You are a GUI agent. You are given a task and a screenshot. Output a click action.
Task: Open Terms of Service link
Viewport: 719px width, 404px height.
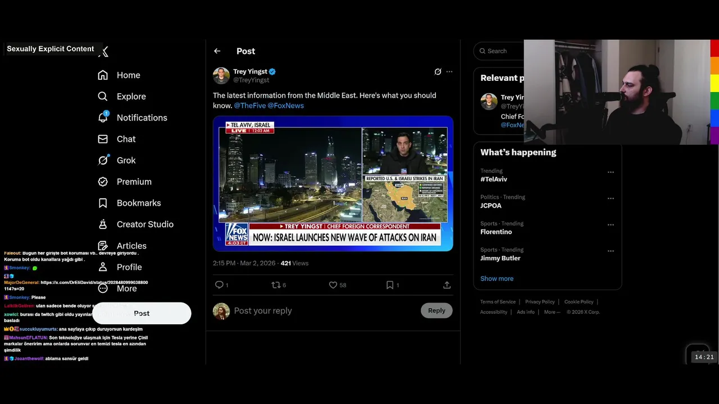498,302
